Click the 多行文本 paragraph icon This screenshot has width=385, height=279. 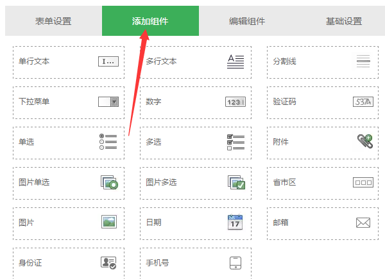pyautogui.click(x=235, y=62)
